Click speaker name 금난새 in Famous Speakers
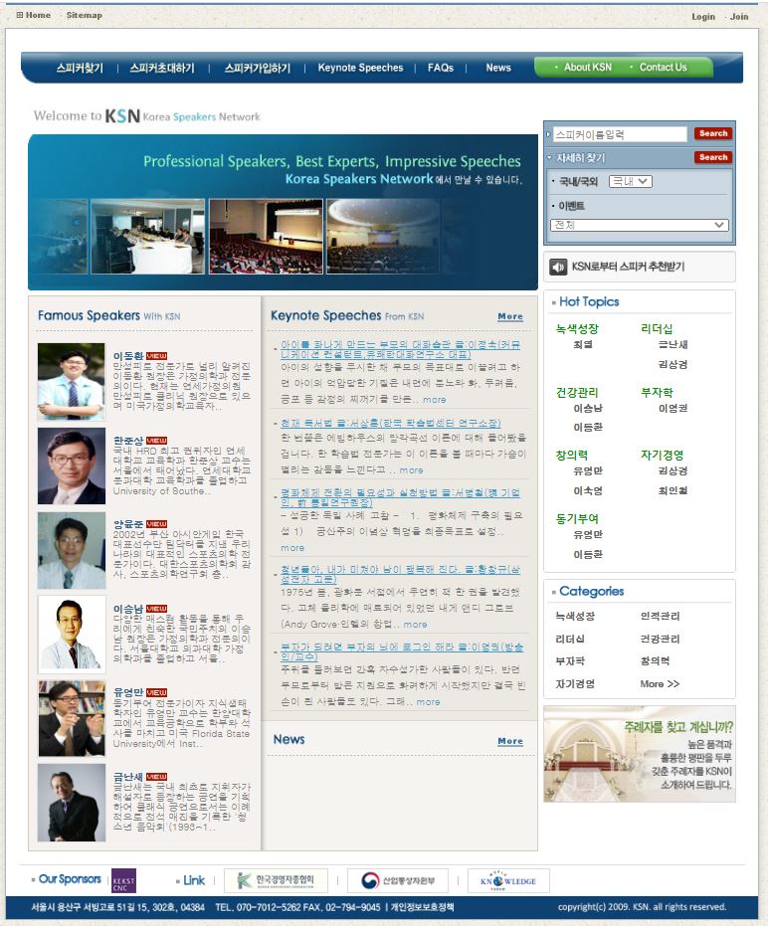The width and height of the screenshot is (768, 926). tap(128, 777)
